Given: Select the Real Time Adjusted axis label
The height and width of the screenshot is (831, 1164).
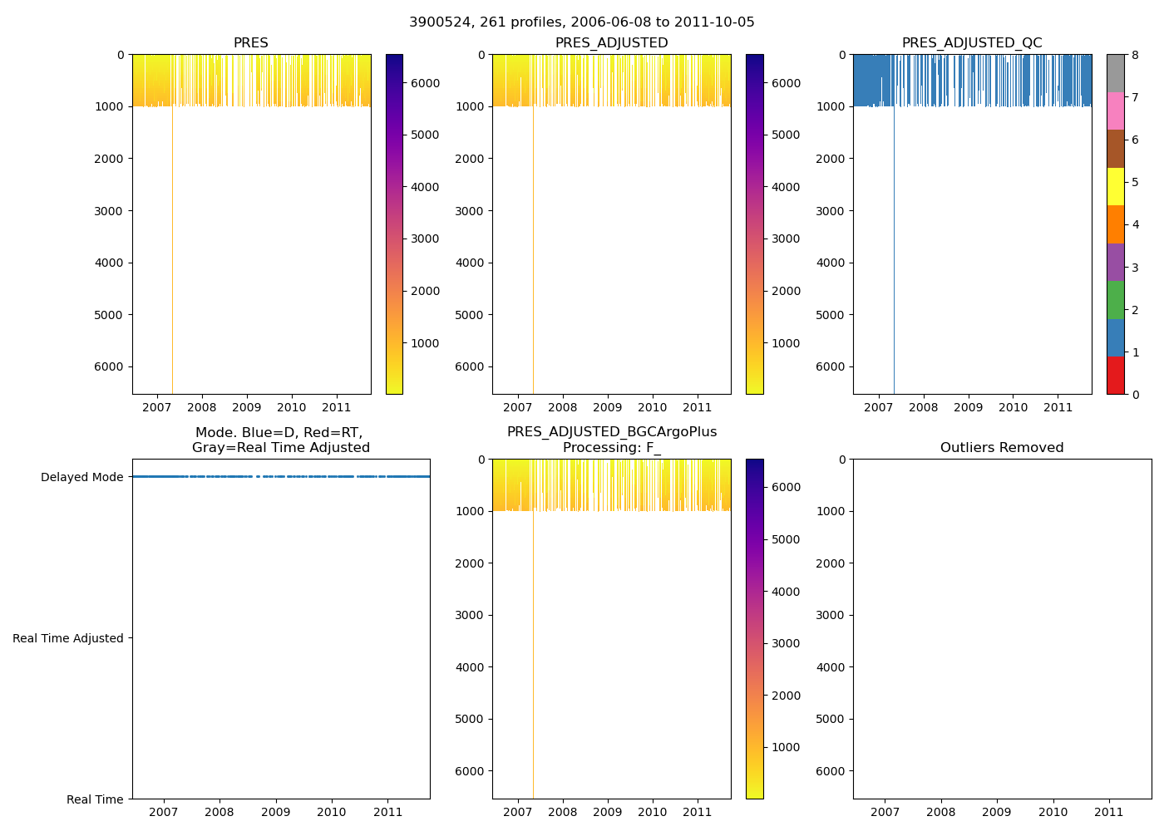Looking at the screenshot, I should [x=67, y=638].
